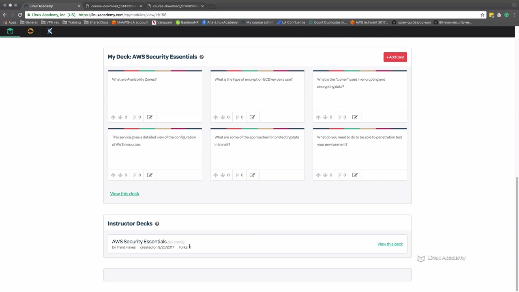Upvote the Availability Zones card
The image size is (519, 292).
(x=113, y=117)
